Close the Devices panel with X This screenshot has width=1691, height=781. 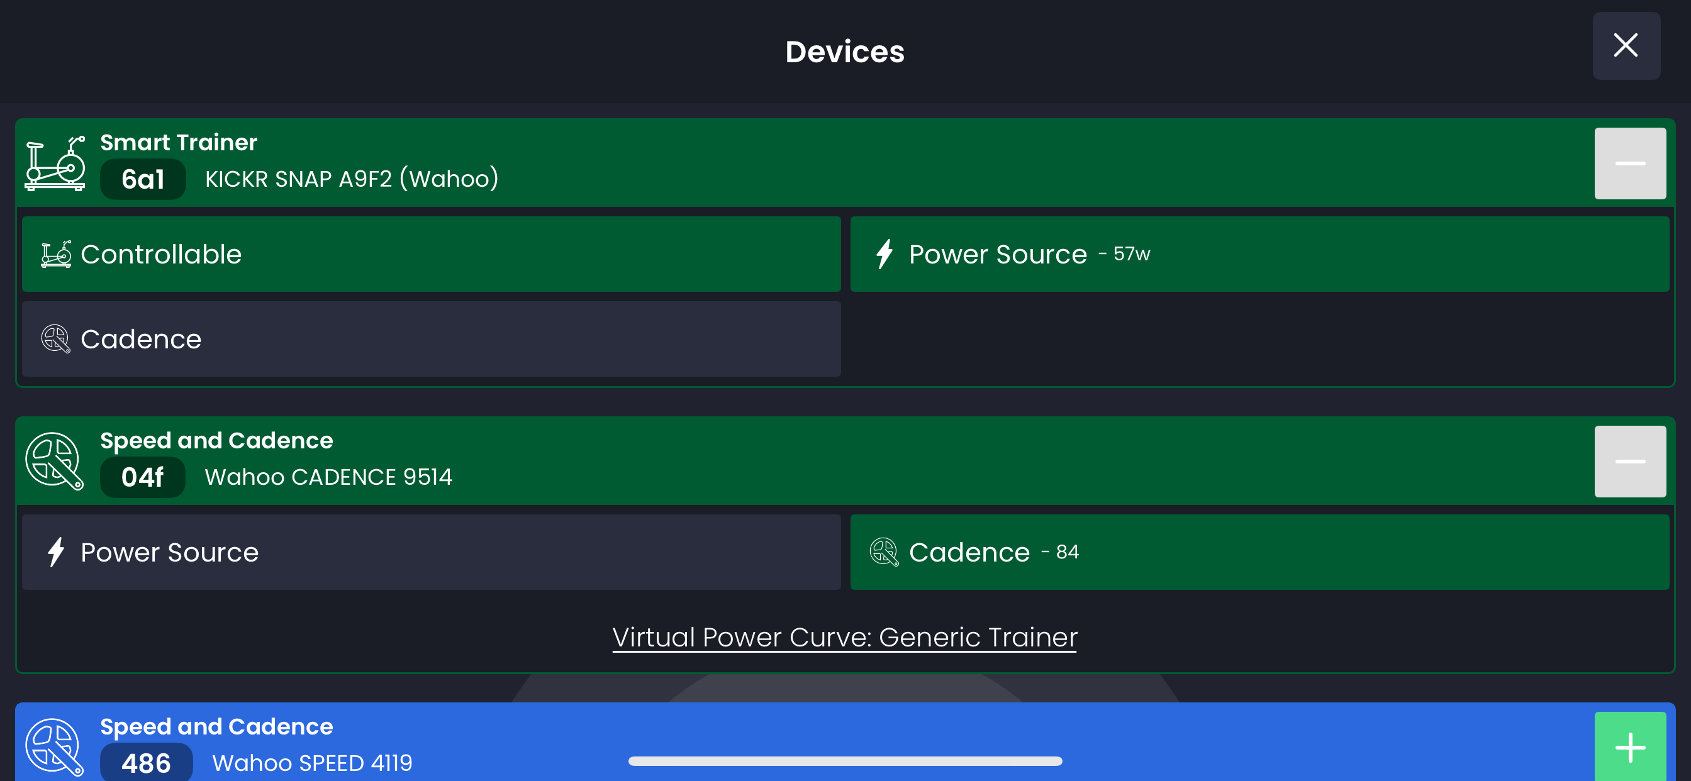(x=1626, y=46)
